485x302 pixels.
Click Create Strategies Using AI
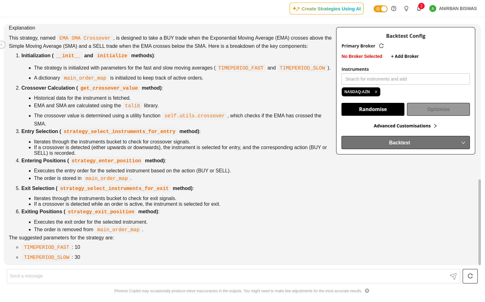point(326,9)
